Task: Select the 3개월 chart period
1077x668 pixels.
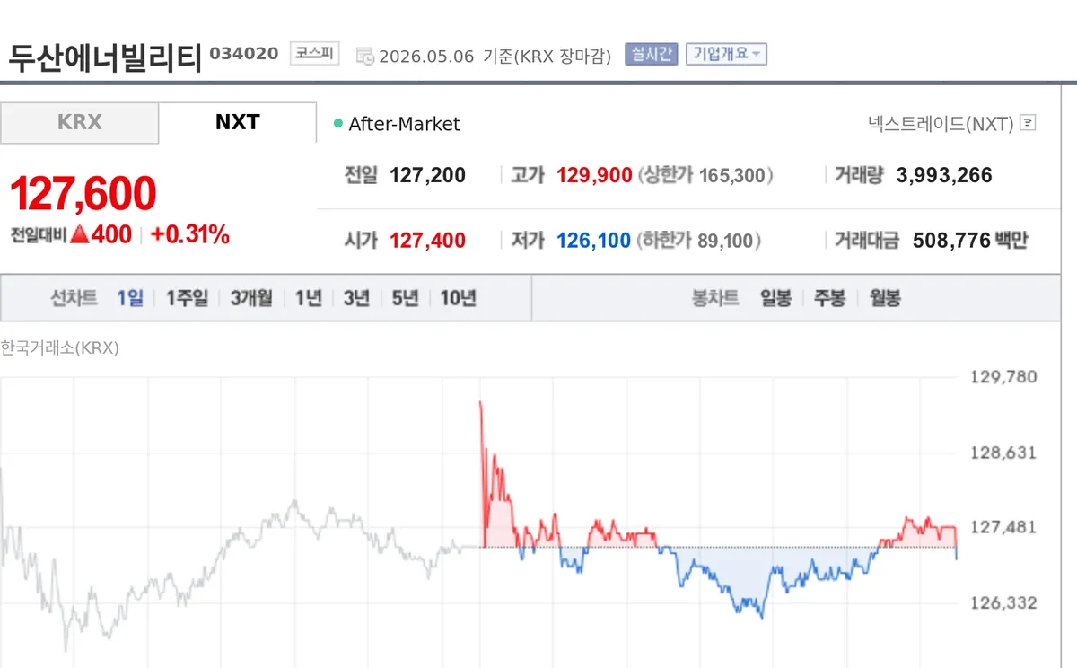Action: coord(251,299)
